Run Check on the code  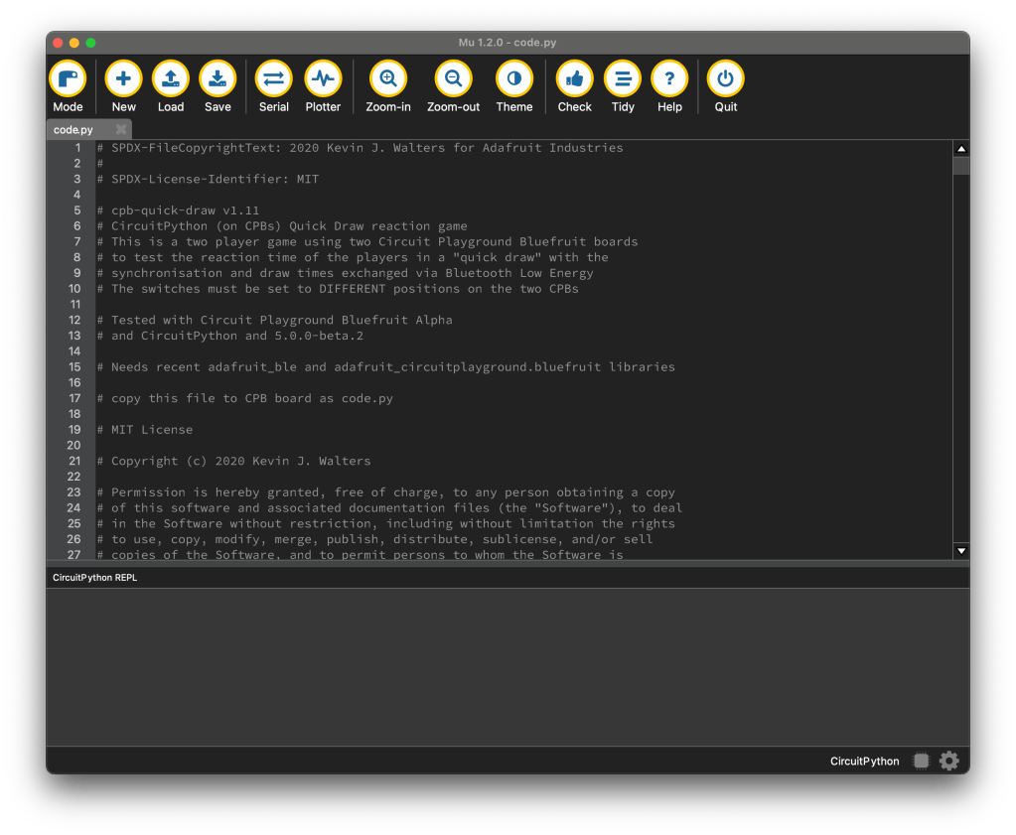[574, 79]
